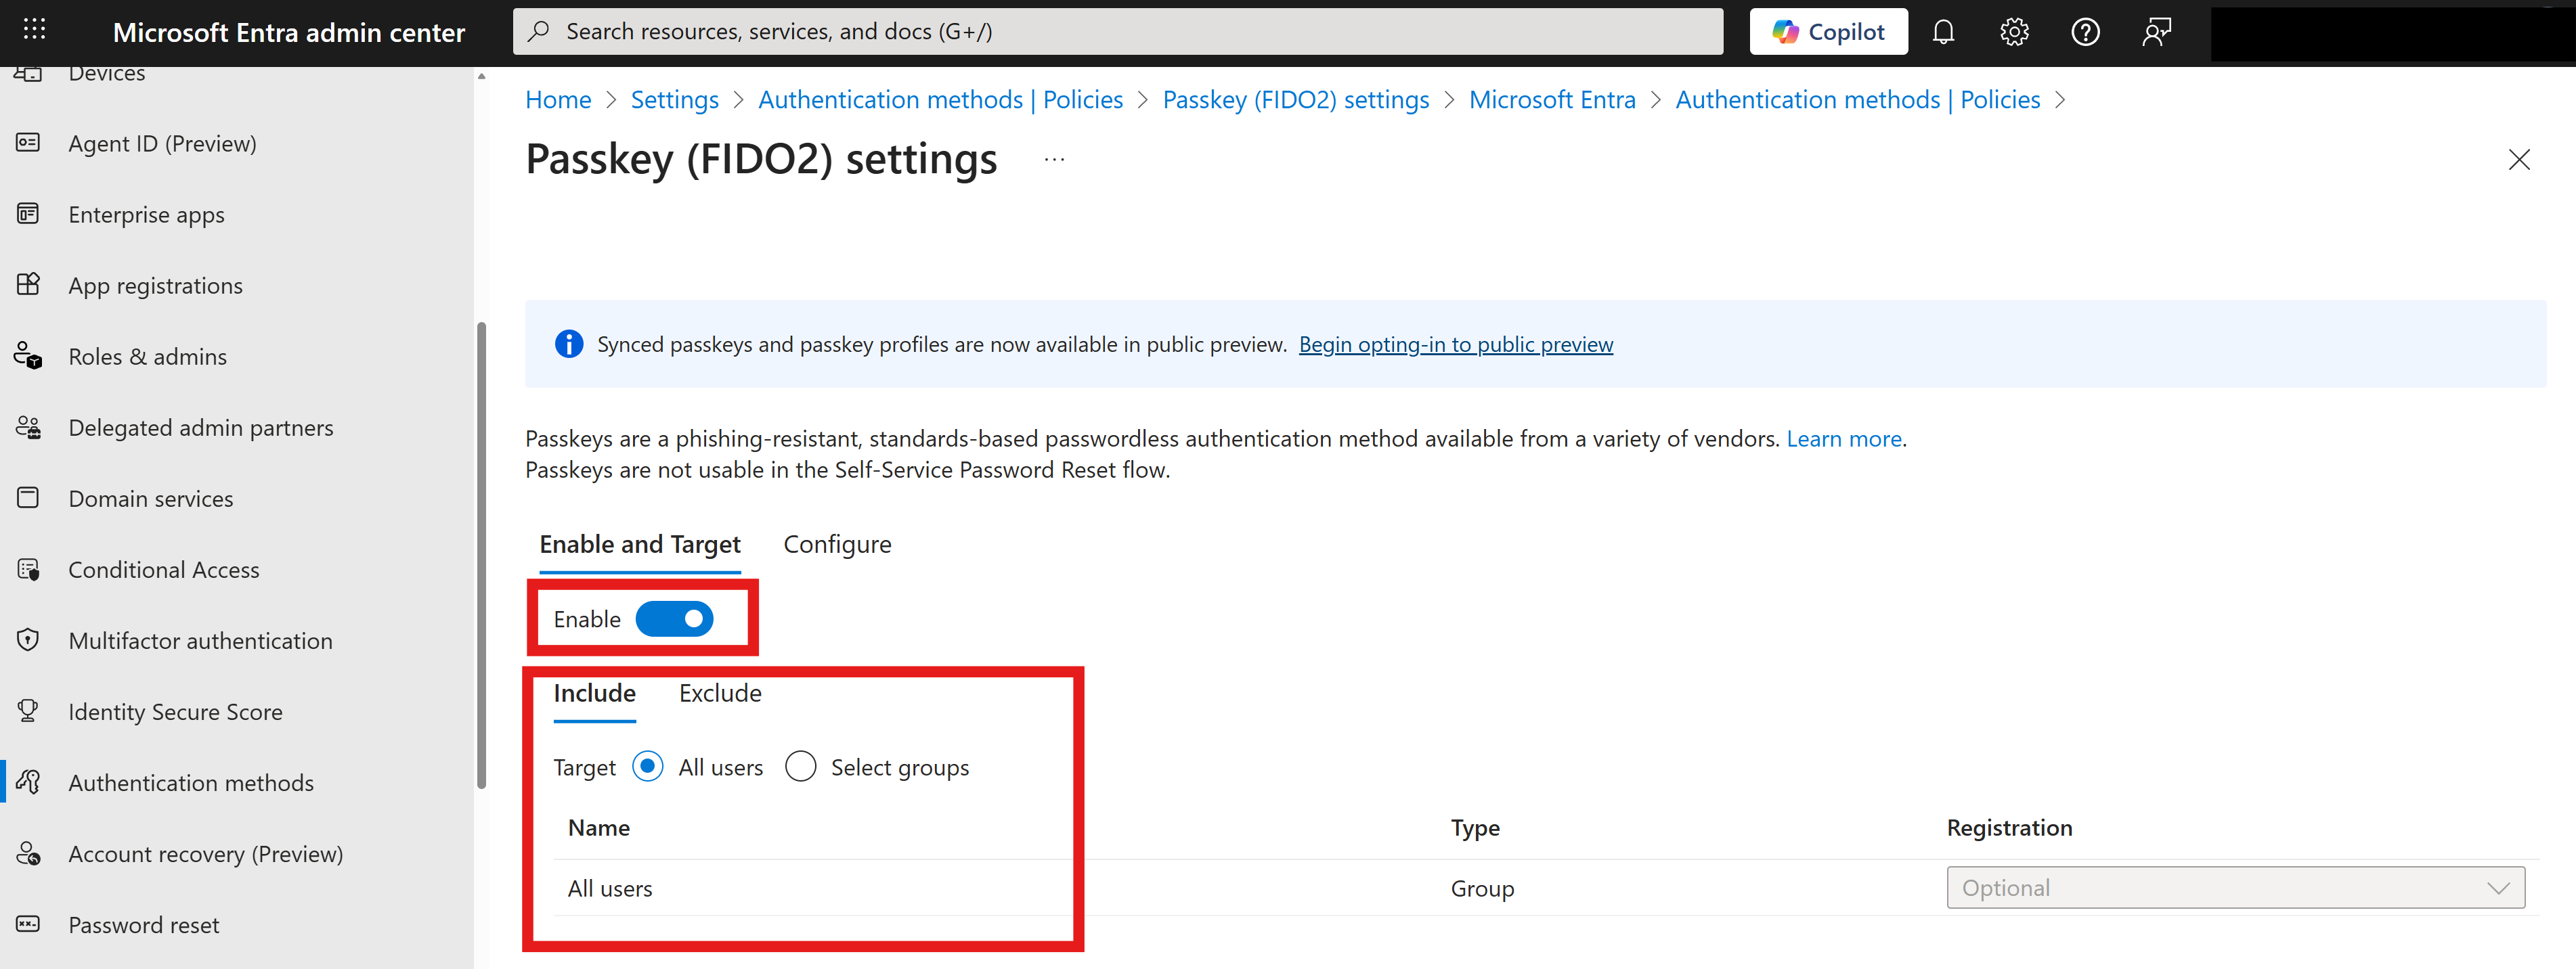This screenshot has height=969, width=2576.
Task: Open the Copilot assistant
Action: pos(1829,31)
